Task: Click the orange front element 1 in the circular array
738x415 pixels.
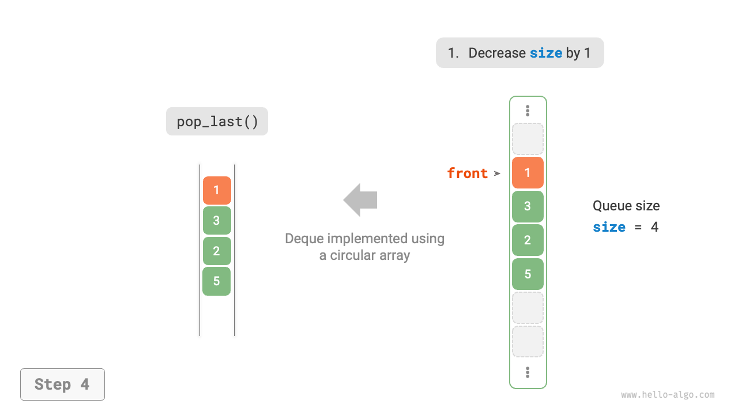Action: pos(528,173)
